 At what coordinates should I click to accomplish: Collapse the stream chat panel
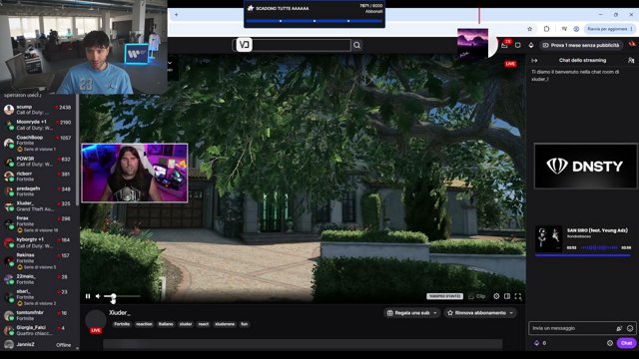pyautogui.click(x=534, y=60)
